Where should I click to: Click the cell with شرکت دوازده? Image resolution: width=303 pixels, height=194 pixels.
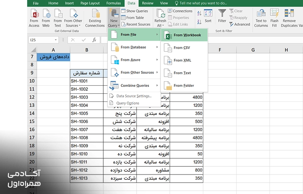[x=120, y=170]
